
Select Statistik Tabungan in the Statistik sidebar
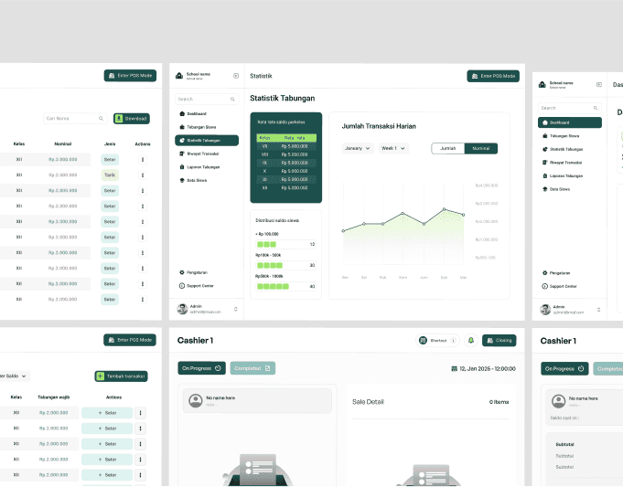coord(207,141)
